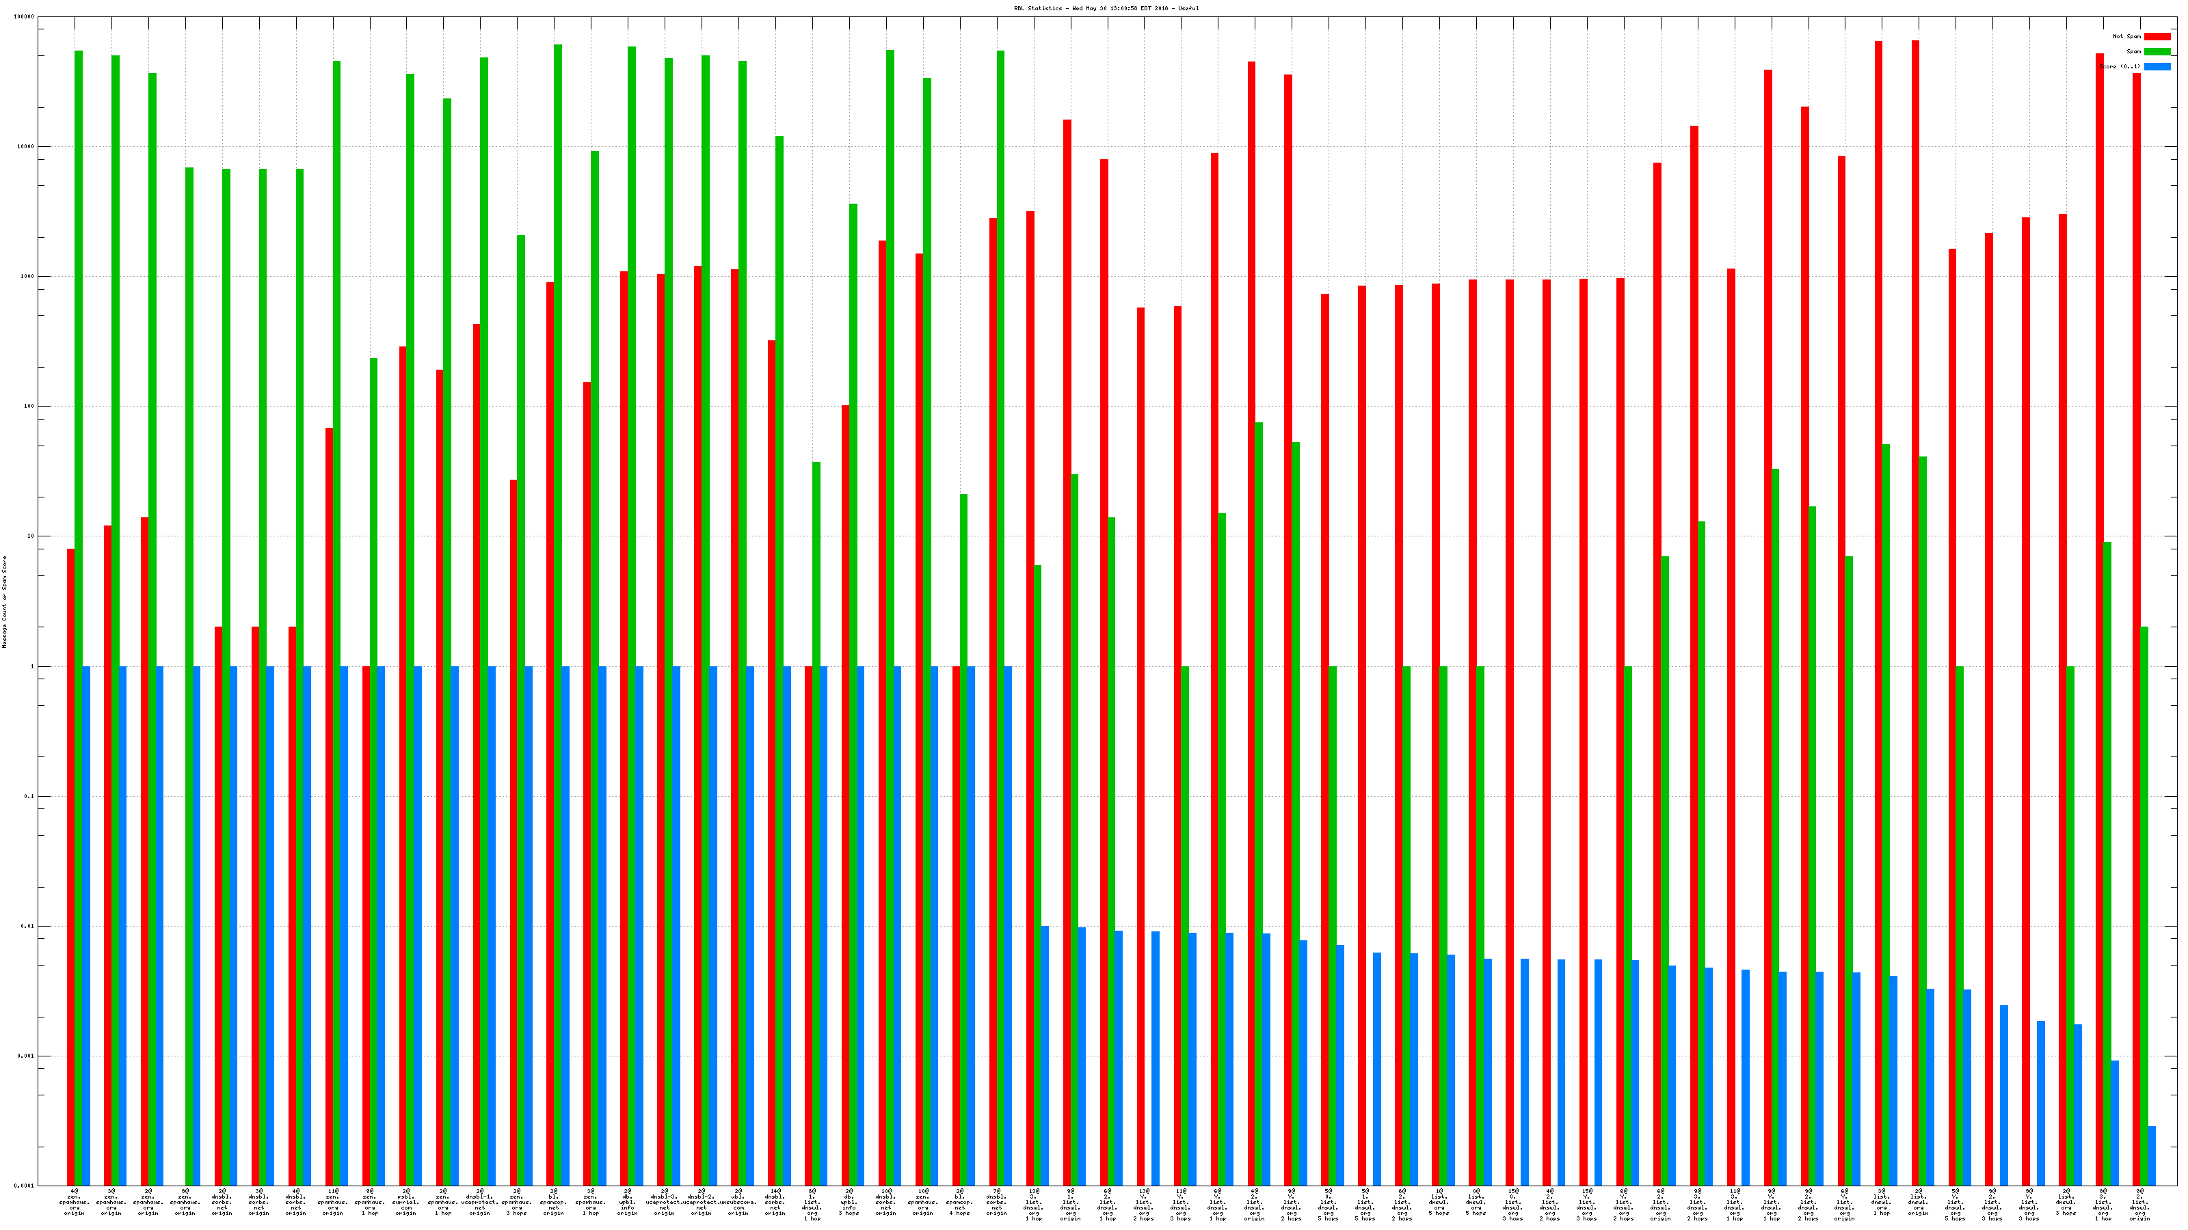Click the green Spam legend swatch
The image size is (2188, 1230).
(2157, 52)
